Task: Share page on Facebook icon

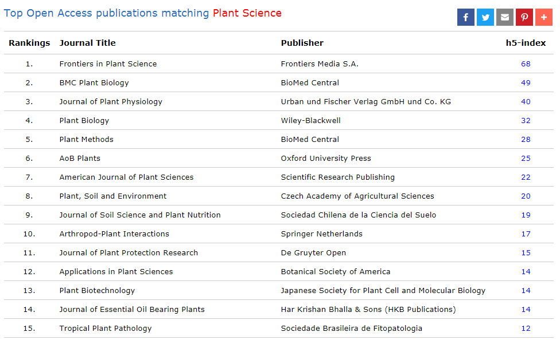Action: (x=465, y=17)
